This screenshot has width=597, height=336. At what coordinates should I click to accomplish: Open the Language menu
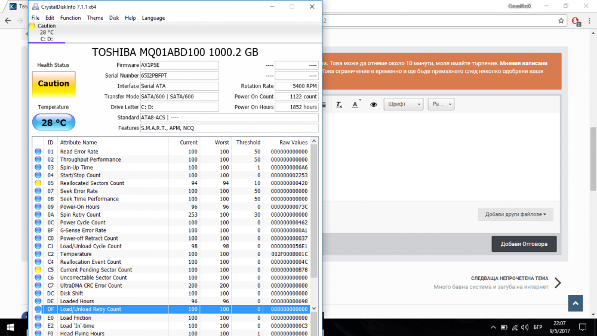[153, 18]
